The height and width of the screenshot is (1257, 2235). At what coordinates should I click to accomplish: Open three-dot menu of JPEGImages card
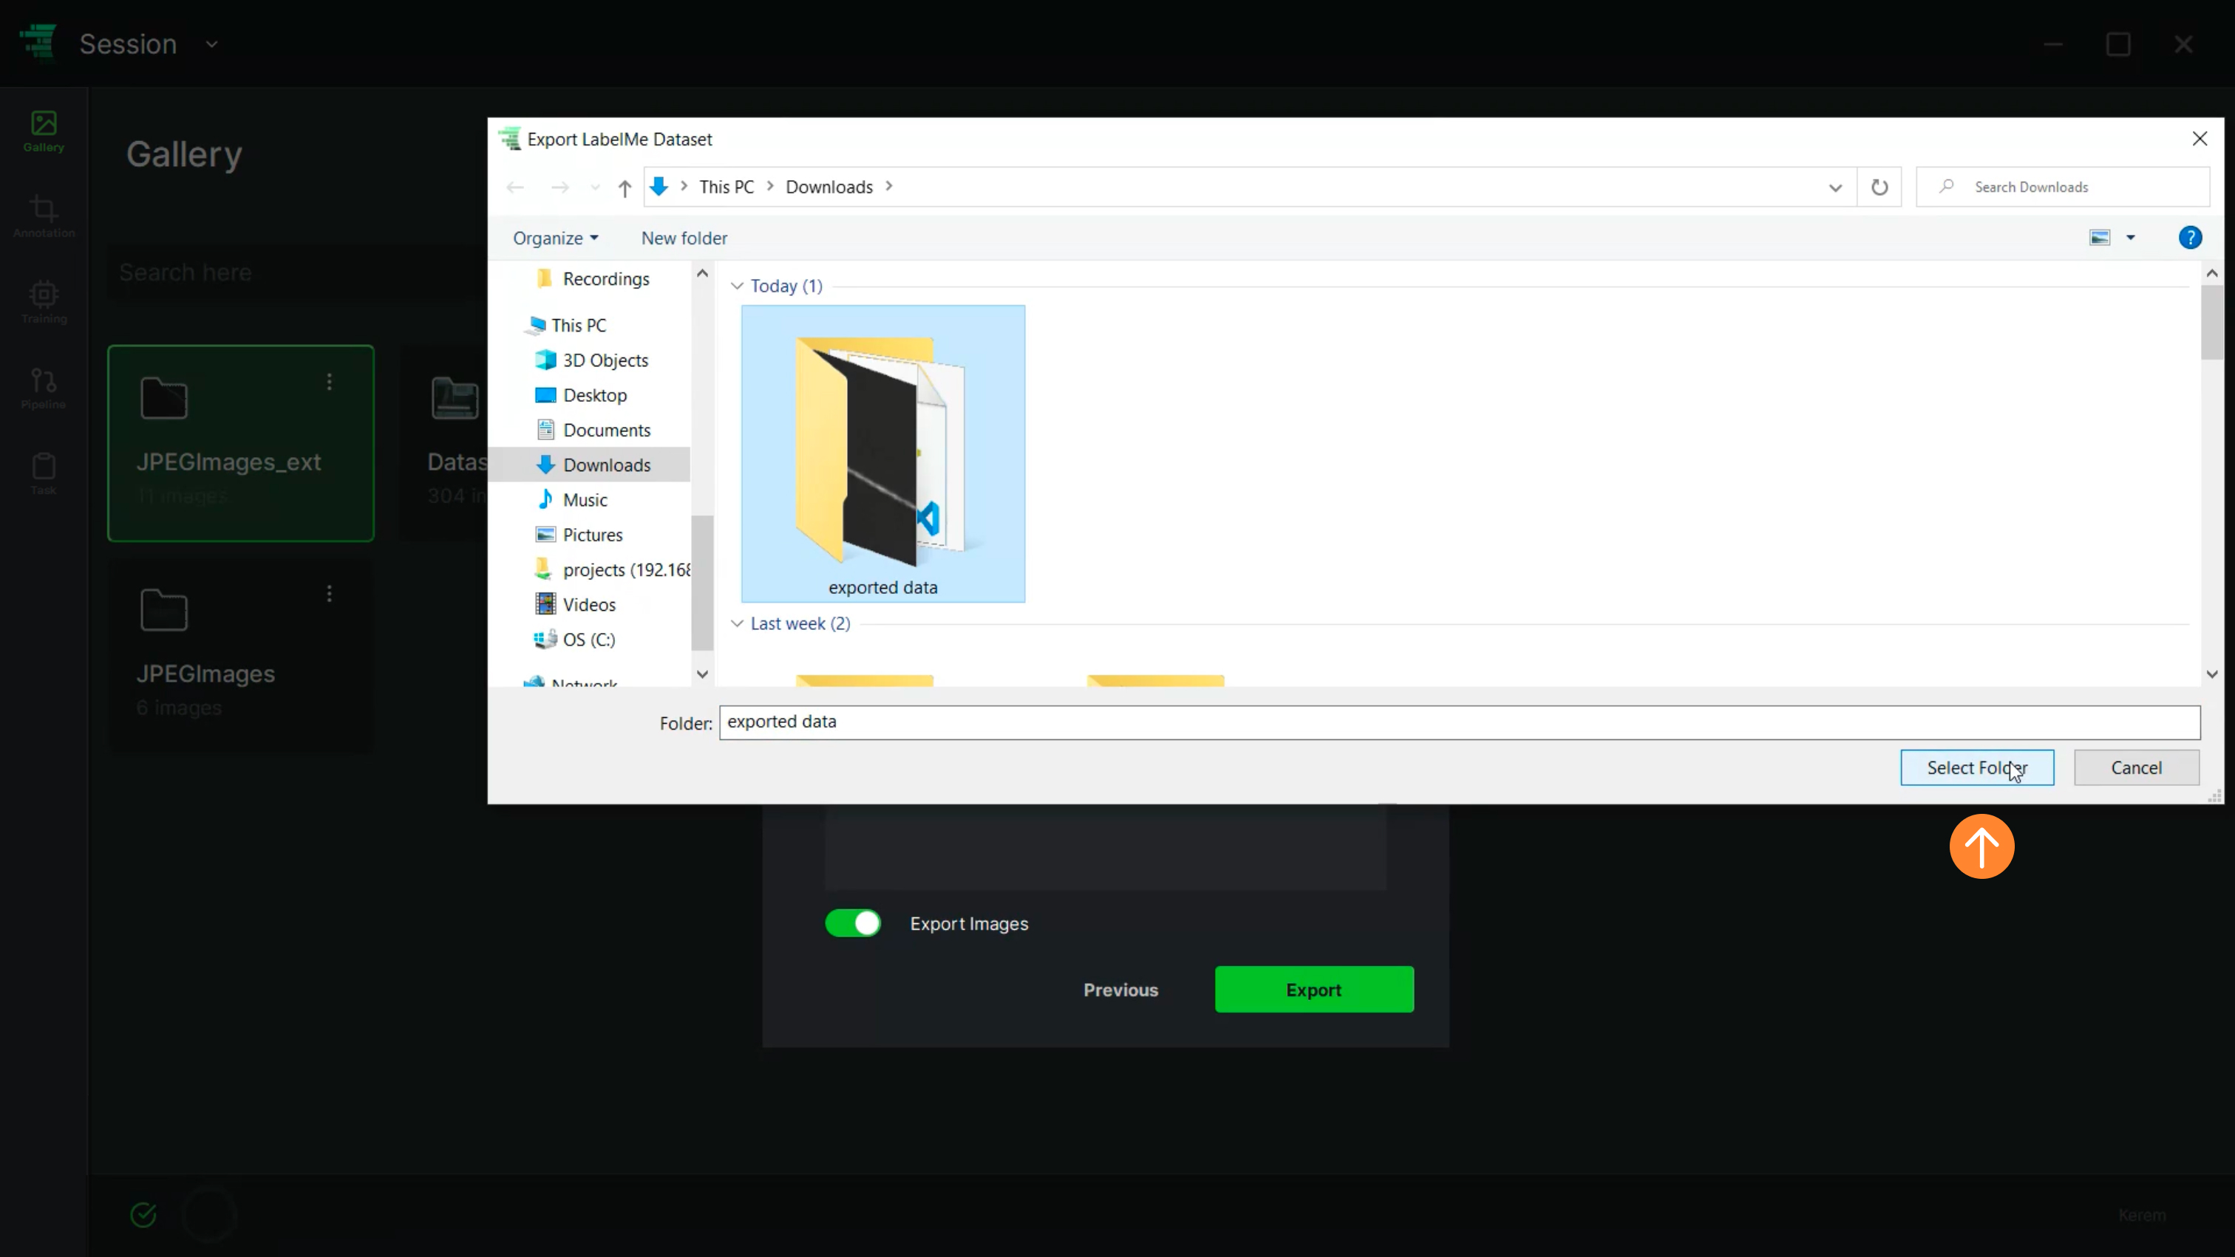(329, 594)
